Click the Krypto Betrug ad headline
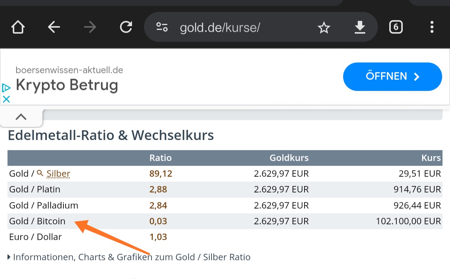This screenshot has height=279, width=450. [x=67, y=85]
